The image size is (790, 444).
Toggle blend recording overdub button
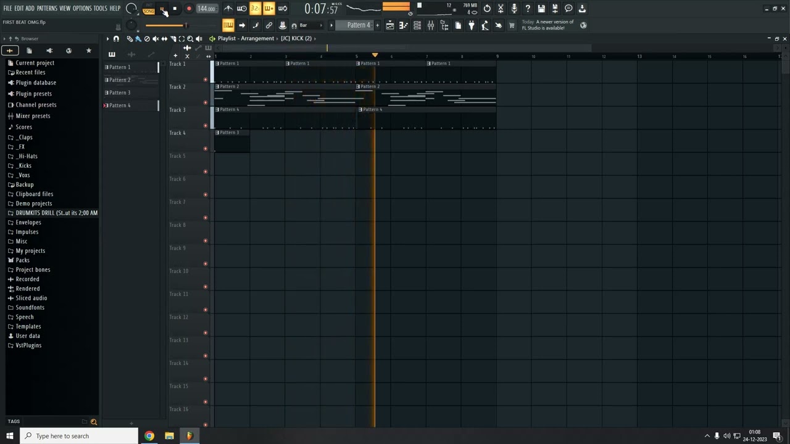tap(269, 9)
